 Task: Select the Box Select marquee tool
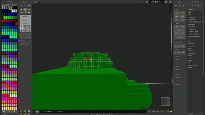[25, 27]
